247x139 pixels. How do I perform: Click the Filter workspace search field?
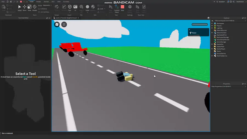(229, 21)
